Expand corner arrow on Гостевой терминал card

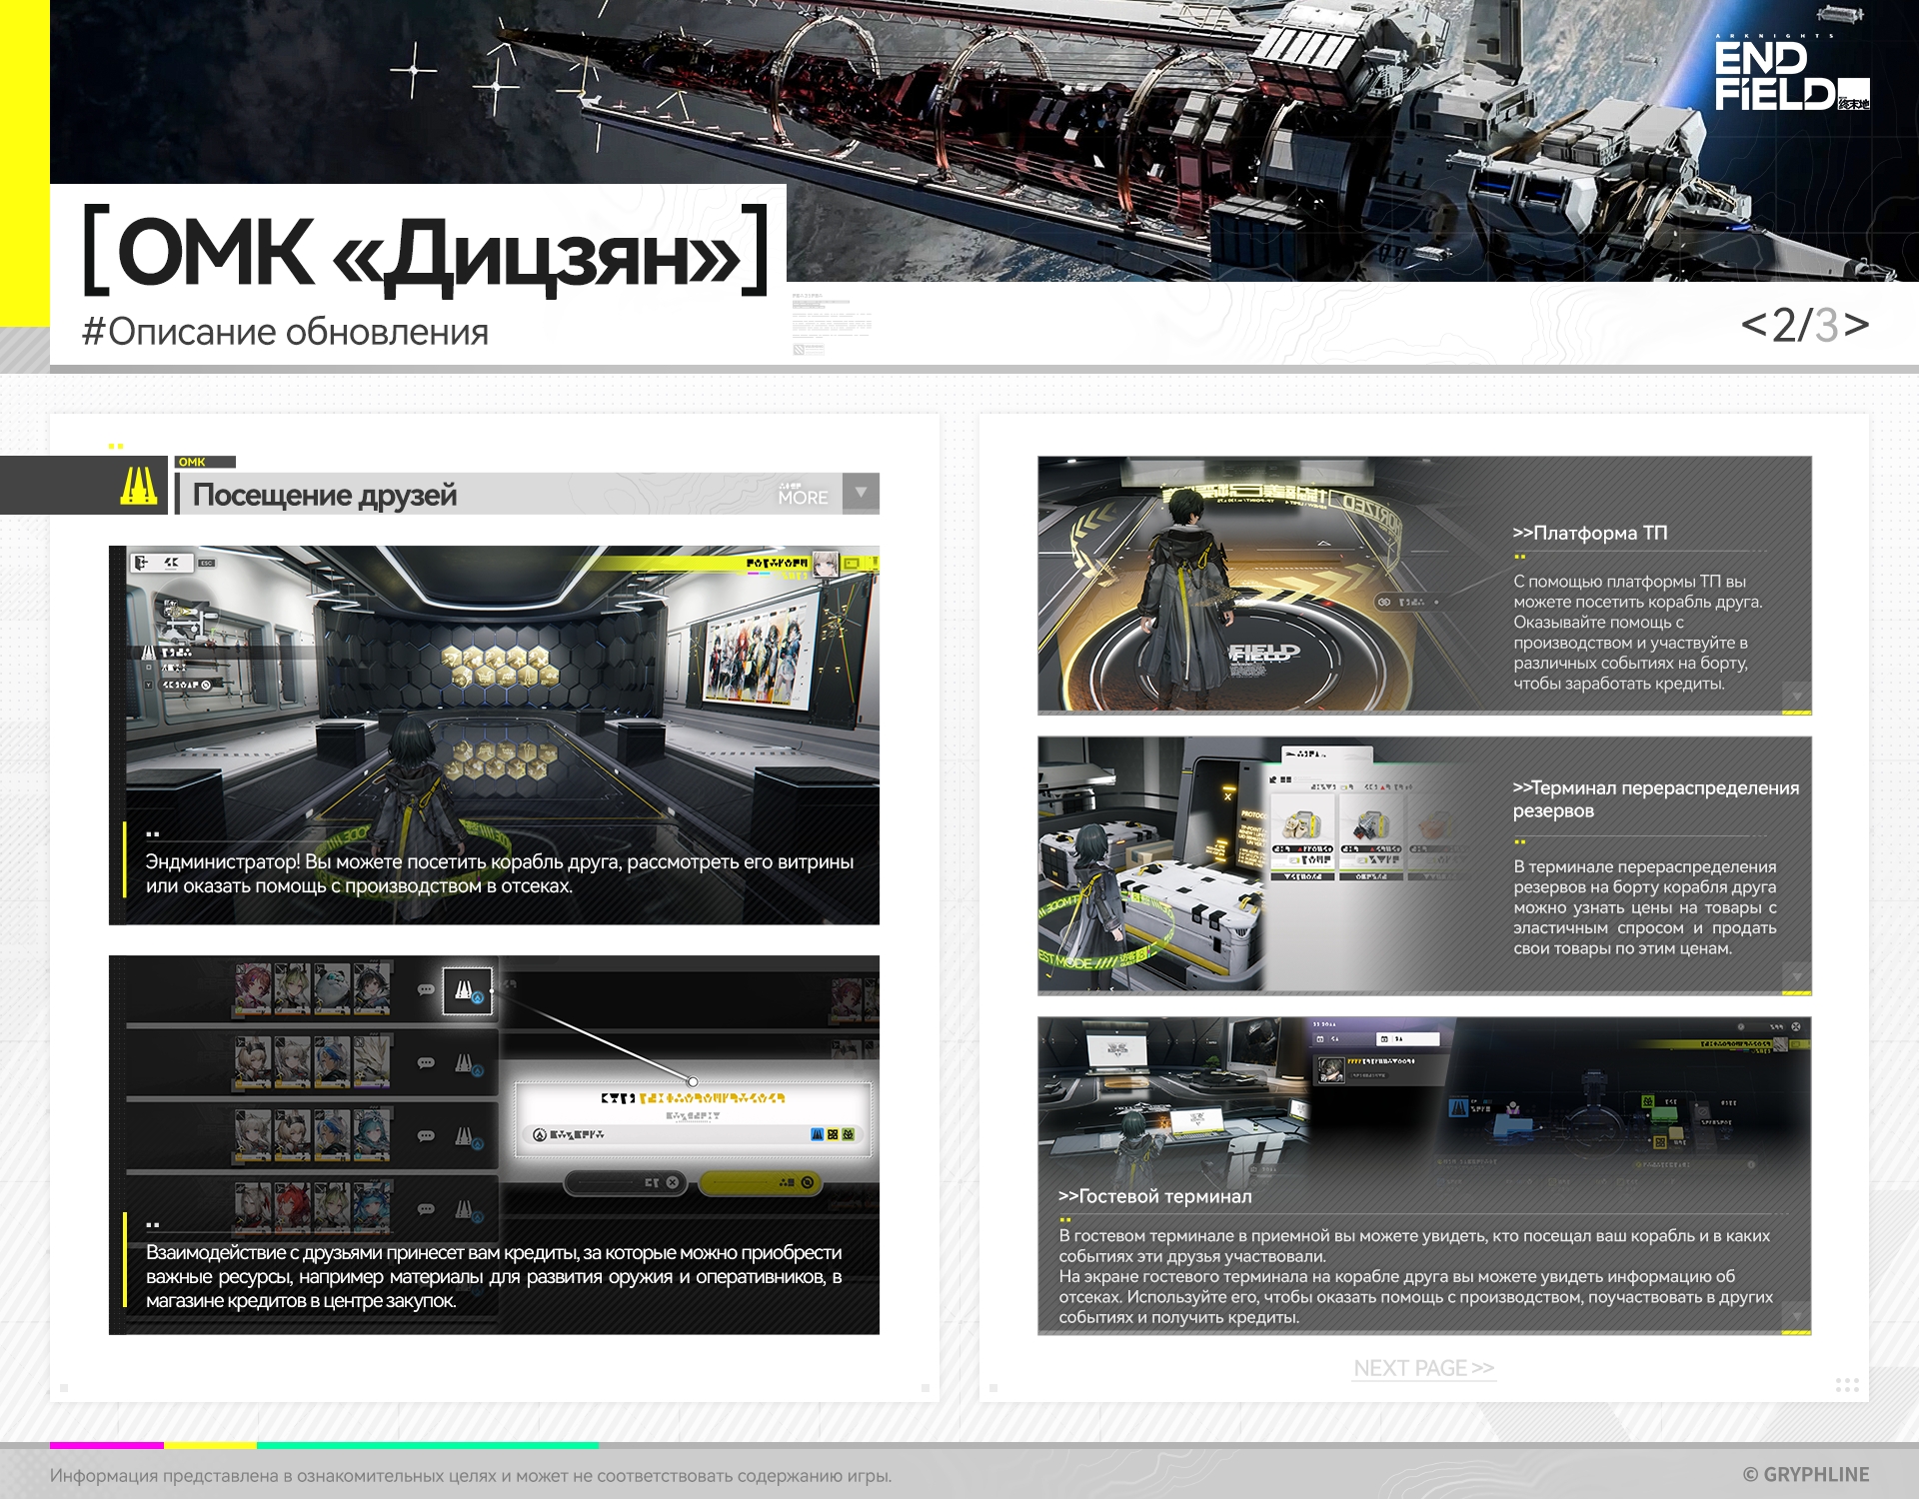(1796, 1316)
